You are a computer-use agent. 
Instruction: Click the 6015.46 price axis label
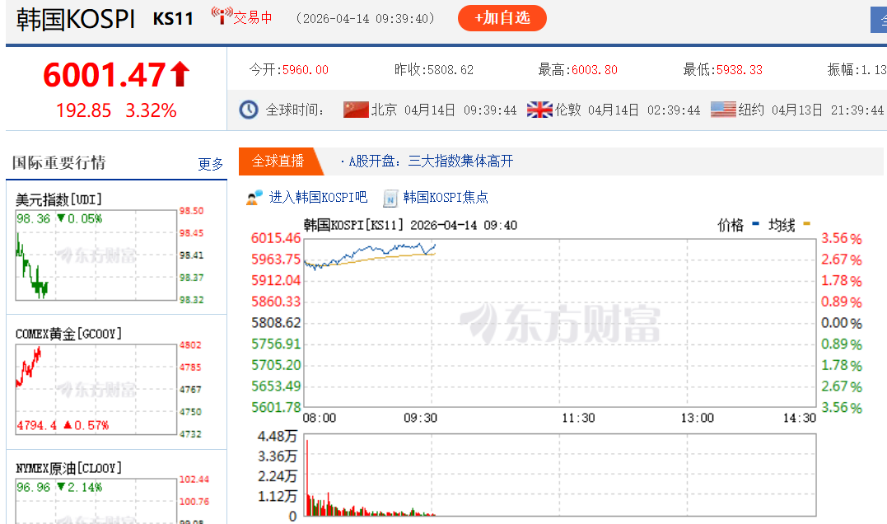276,238
